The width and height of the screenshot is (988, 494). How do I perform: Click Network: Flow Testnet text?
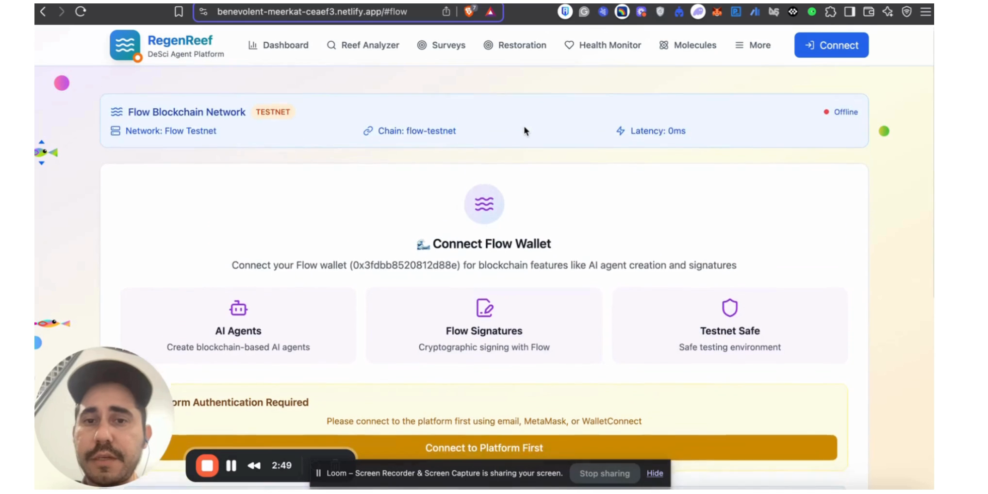(171, 131)
